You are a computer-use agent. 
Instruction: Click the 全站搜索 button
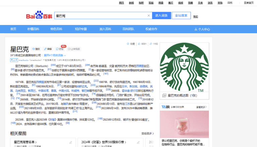point(181,15)
